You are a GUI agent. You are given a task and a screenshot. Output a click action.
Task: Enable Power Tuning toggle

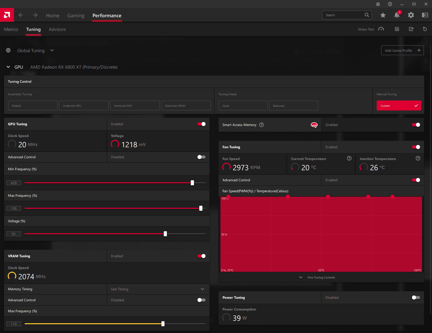point(416,297)
